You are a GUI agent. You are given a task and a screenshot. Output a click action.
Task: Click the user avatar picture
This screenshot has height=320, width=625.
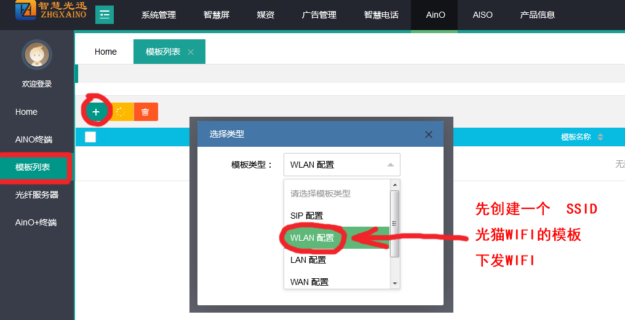(x=37, y=55)
